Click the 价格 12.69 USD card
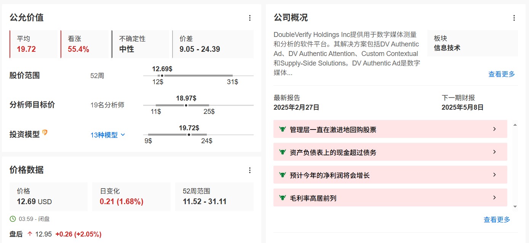This screenshot has height=243, width=529. (x=48, y=197)
